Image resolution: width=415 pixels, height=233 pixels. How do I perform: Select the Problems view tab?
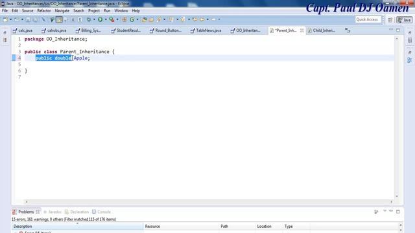coord(26,212)
